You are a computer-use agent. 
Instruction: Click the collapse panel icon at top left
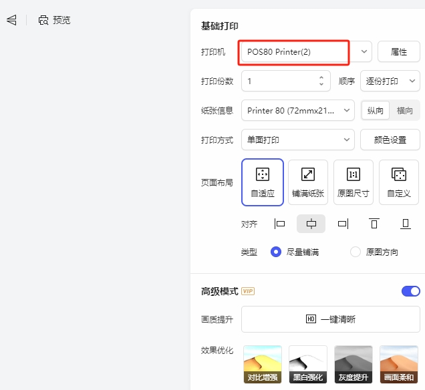11,20
